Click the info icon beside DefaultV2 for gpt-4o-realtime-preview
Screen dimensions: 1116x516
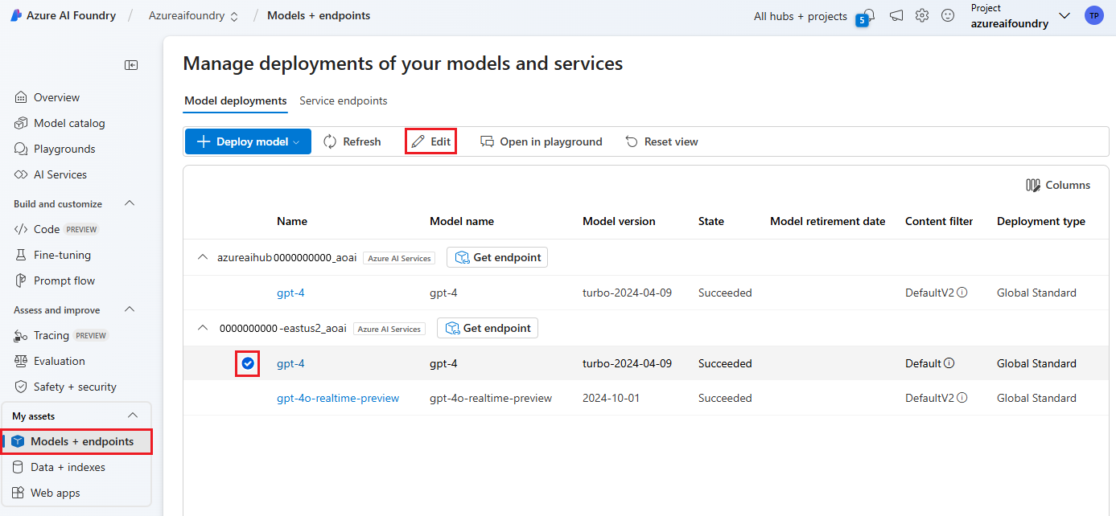[962, 398]
